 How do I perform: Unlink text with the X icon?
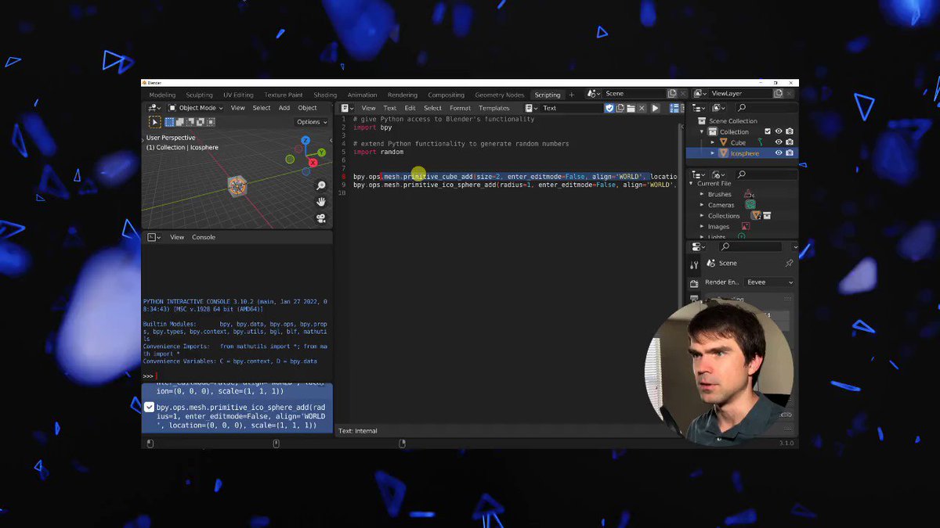[x=642, y=108]
